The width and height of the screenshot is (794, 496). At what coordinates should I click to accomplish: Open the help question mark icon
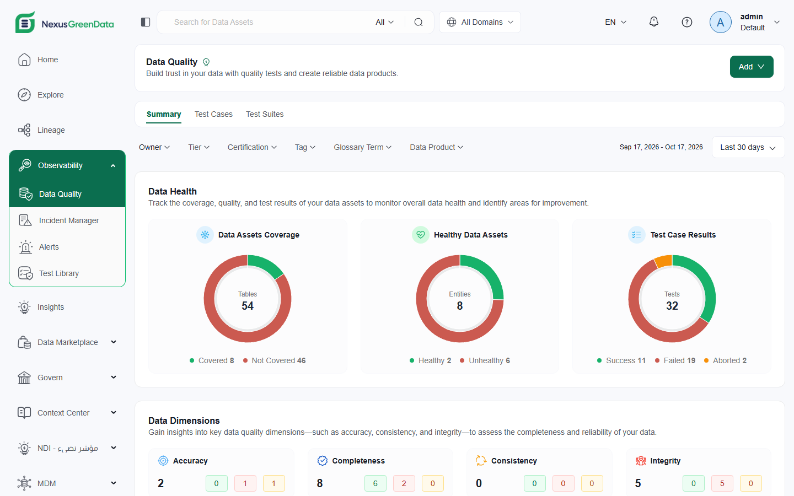coord(687,22)
